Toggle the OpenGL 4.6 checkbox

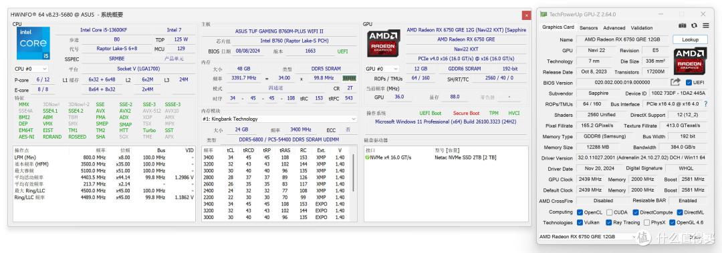point(673,223)
